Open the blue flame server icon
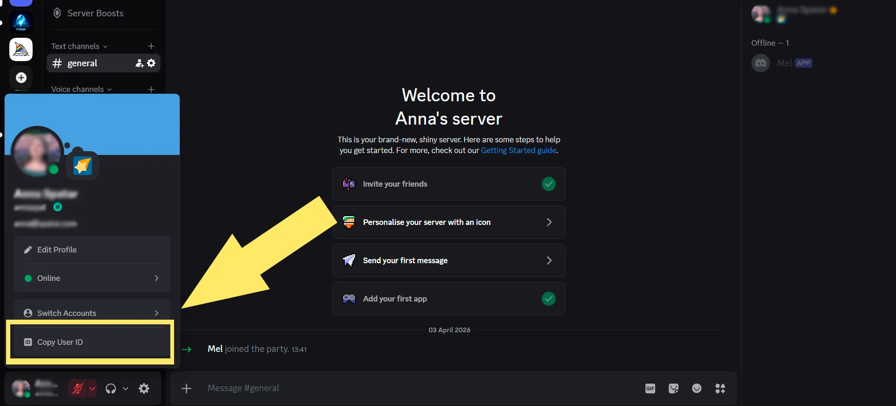Viewport: 896px width, 406px height. click(x=21, y=22)
